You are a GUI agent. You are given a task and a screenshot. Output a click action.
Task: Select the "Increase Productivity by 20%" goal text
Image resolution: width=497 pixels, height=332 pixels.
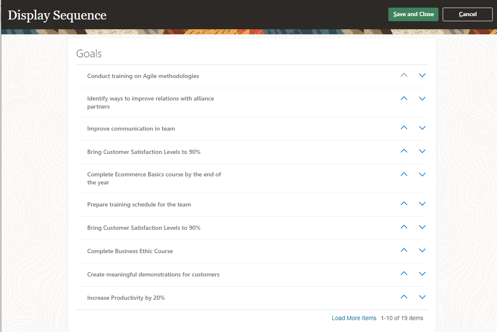pyautogui.click(x=126, y=298)
